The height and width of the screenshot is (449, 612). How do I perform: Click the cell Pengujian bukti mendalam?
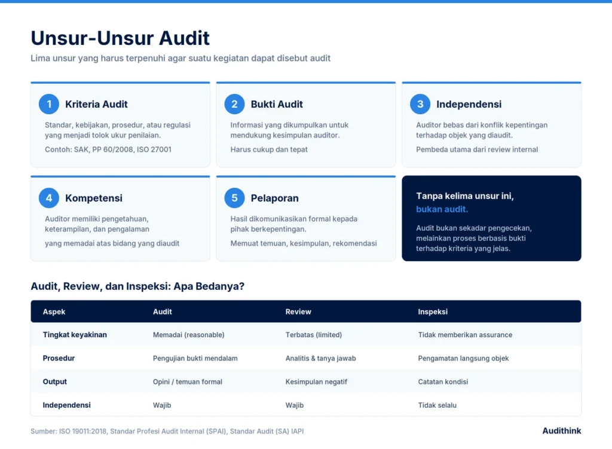point(195,358)
